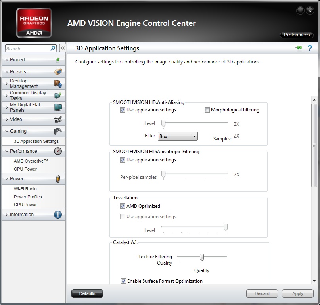This screenshot has height=305, width=320.
Task: Click the green pin icon beside Pinned
Action: click(x=58, y=60)
